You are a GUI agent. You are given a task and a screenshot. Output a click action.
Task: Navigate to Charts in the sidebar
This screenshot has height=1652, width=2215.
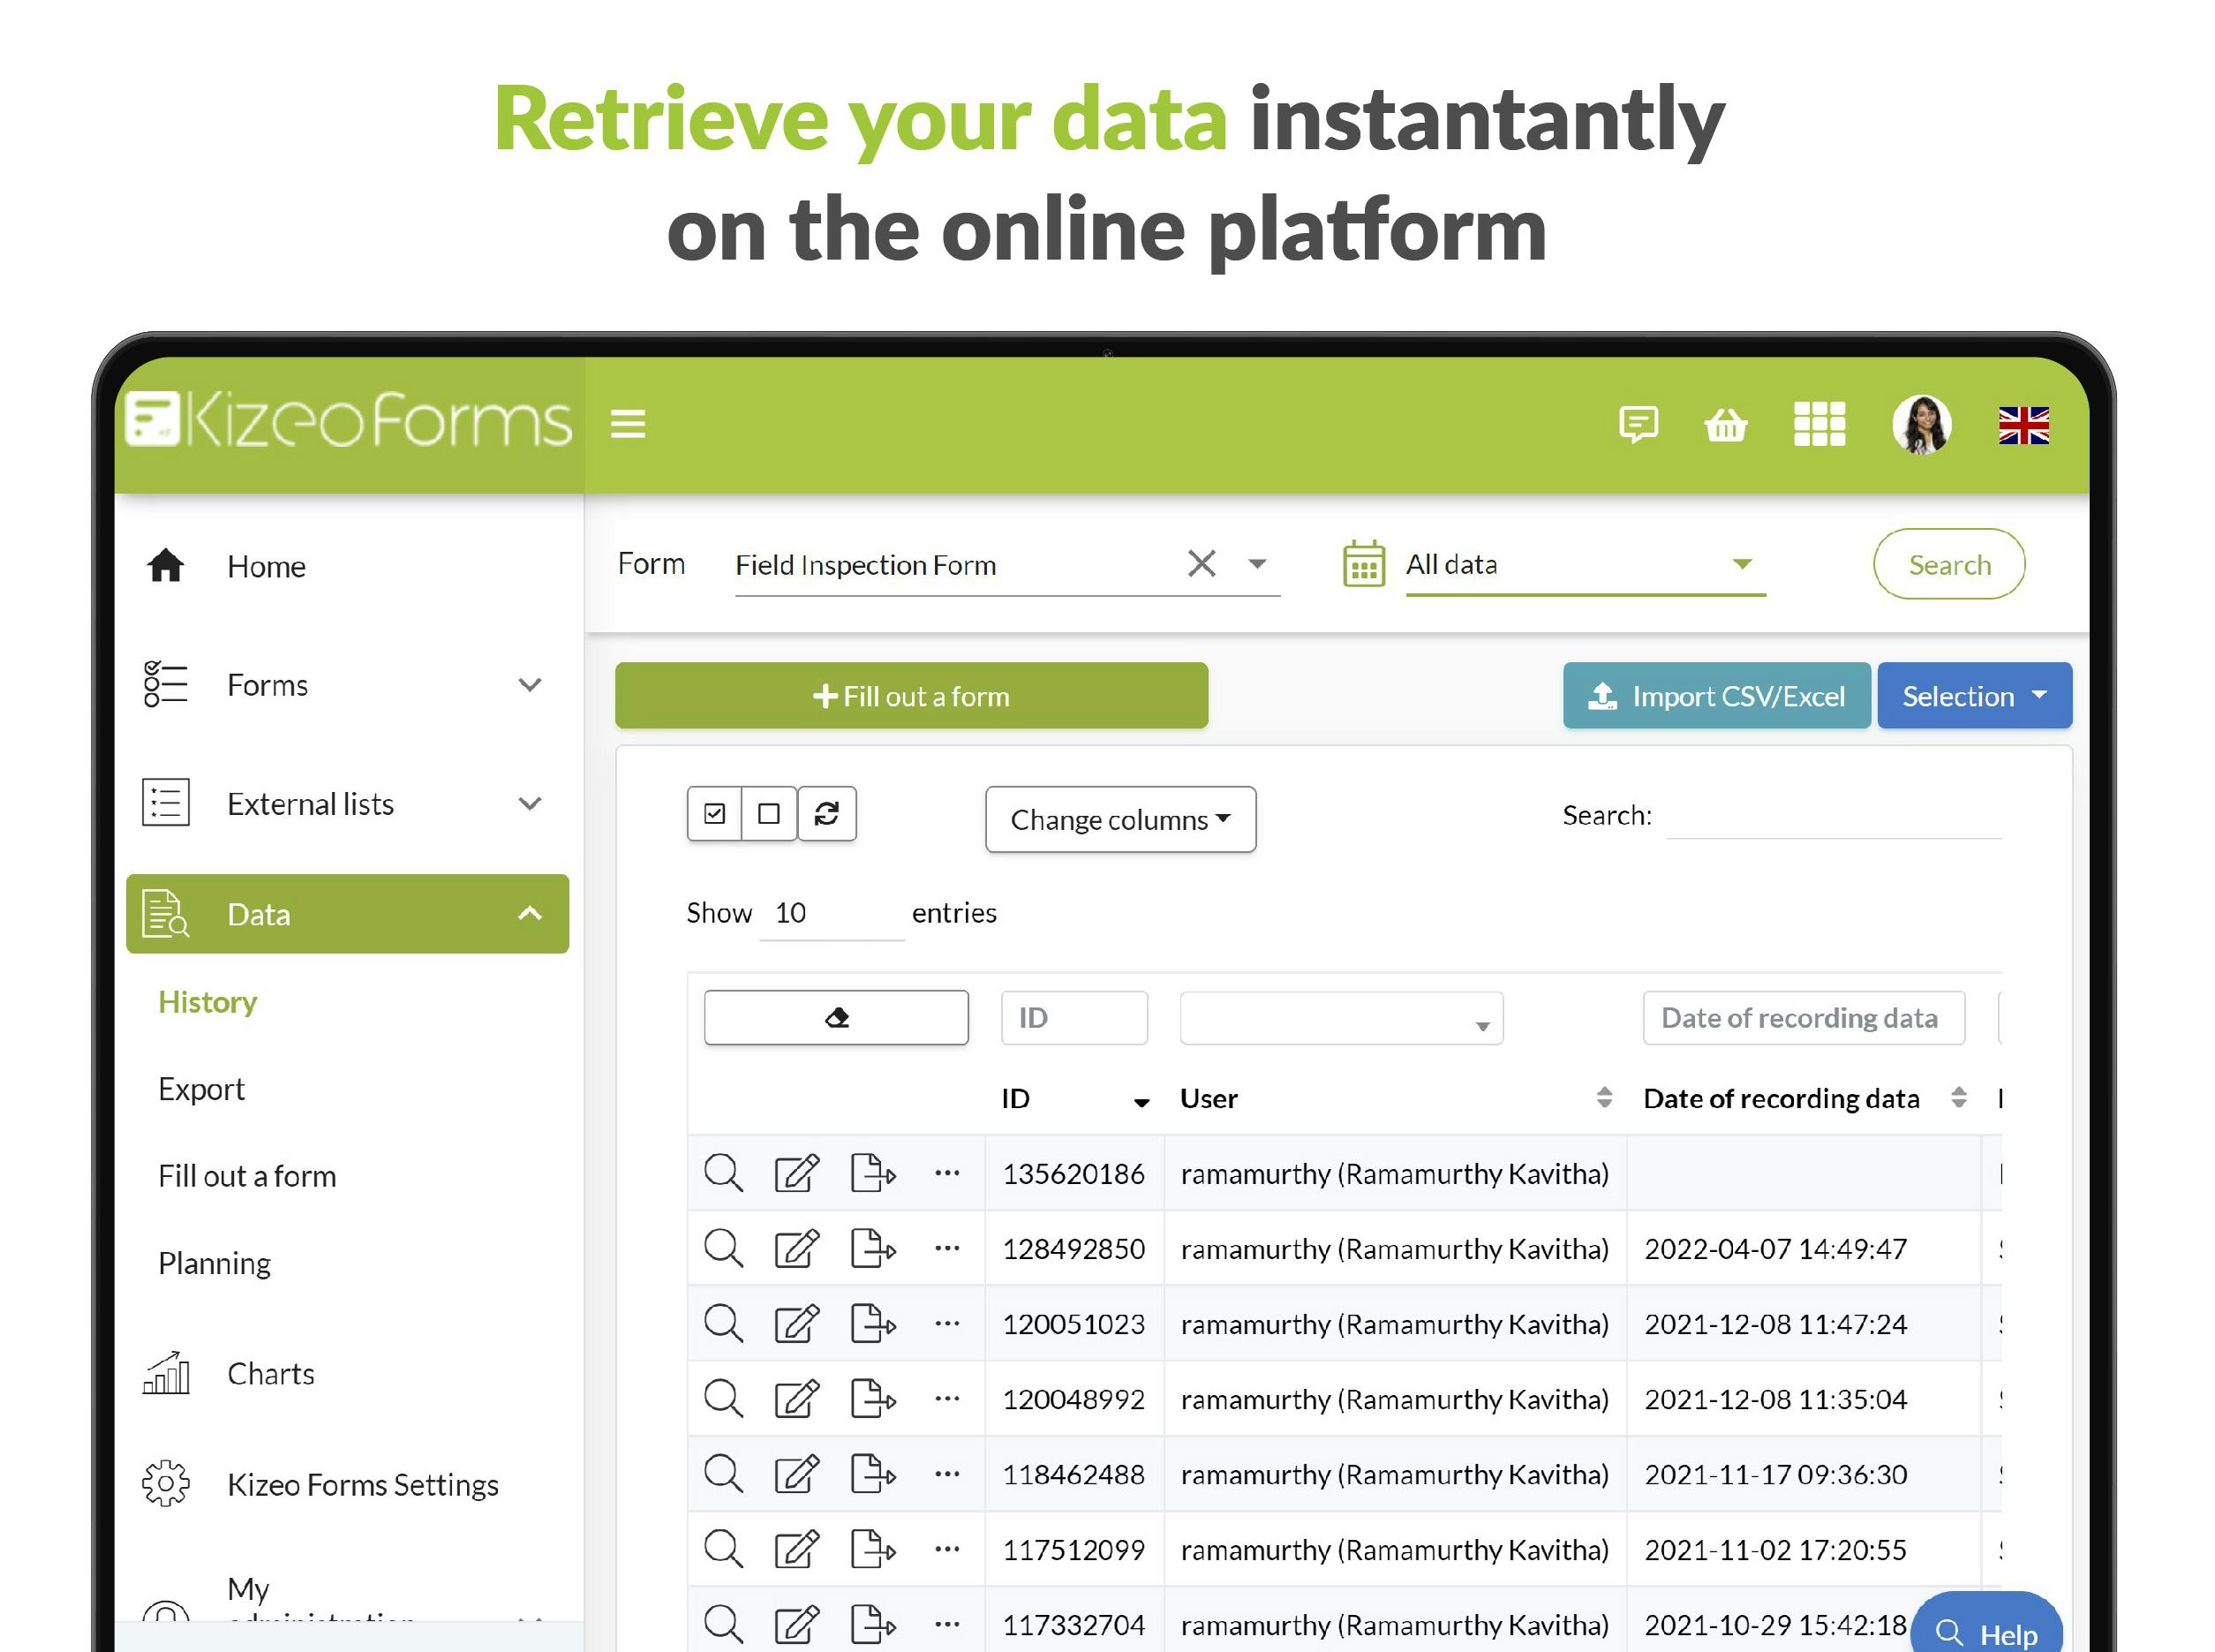[x=270, y=1373]
